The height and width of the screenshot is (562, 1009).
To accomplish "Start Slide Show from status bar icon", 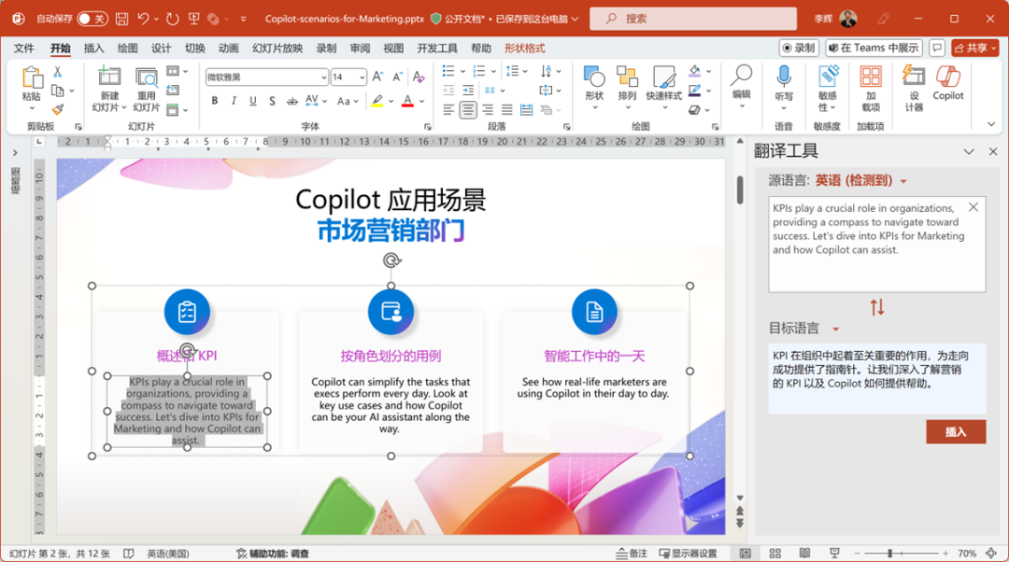I will tap(834, 553).
